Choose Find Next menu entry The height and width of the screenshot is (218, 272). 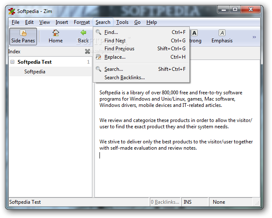(141, 41)
